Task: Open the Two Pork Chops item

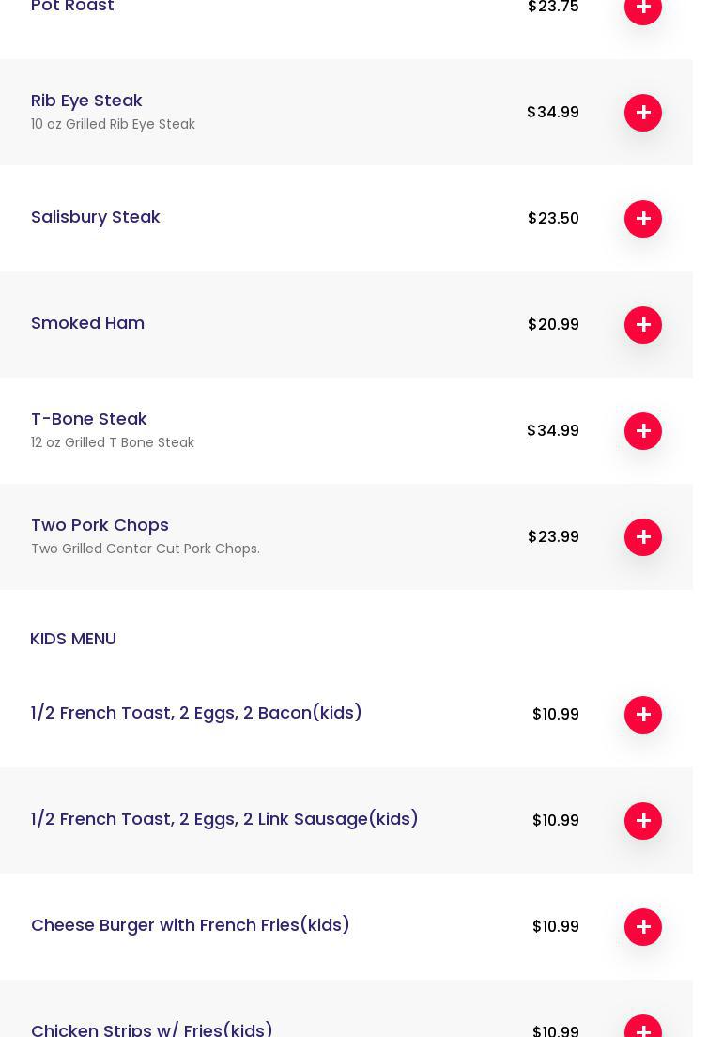Action: 100,525
